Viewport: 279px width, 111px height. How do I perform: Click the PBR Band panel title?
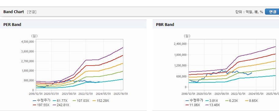coord(165,24)
